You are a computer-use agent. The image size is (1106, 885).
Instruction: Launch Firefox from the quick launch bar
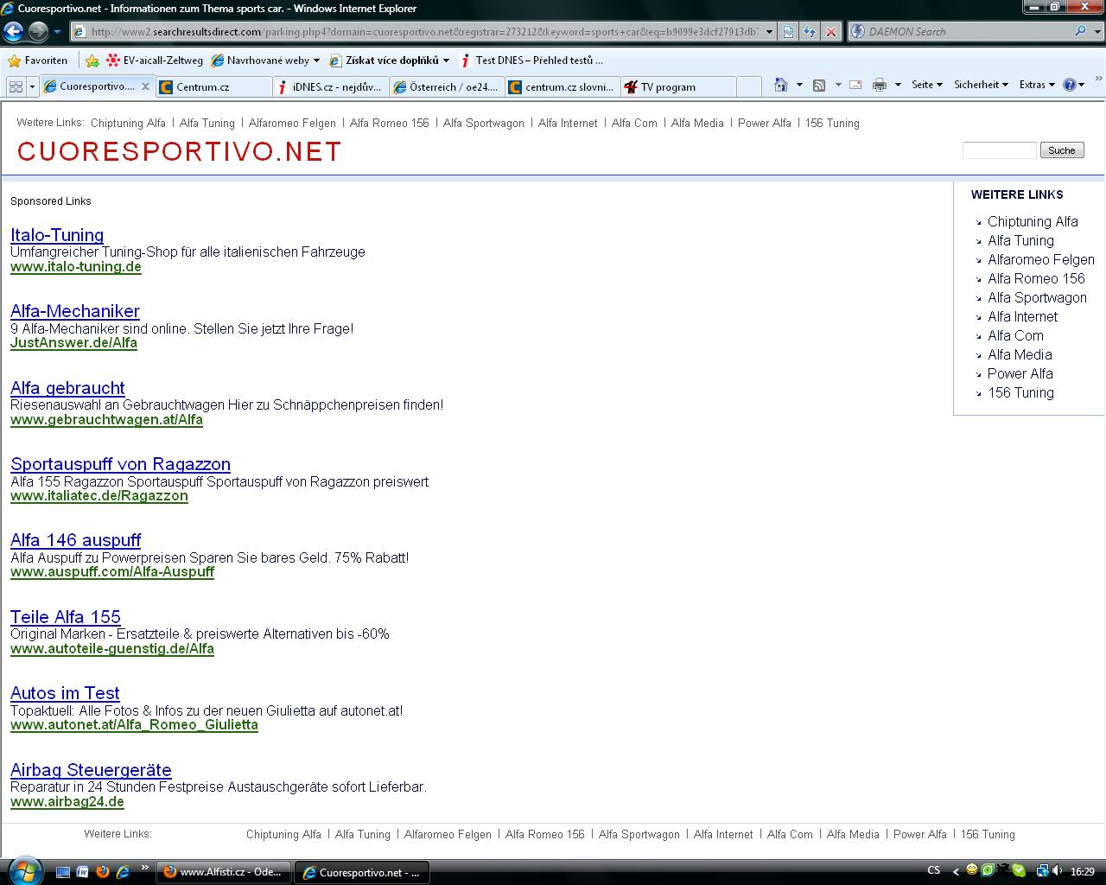point(103,872)
